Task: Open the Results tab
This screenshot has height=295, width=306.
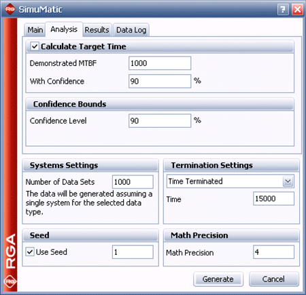Action: (97, 30)
